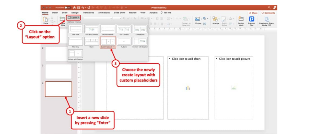This screenshot has width=314, height=134.
Task: Click the Paste clipboard icon
Action: (x=45, y=20)
